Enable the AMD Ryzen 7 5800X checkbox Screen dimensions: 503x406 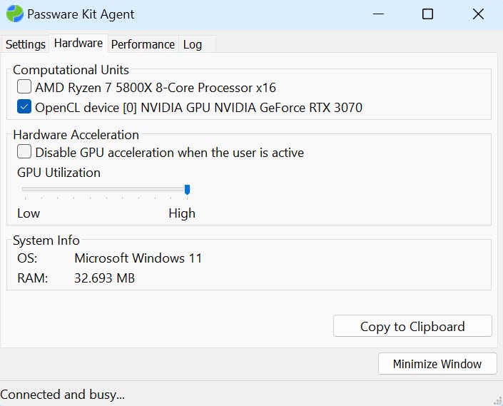coord(24,86)
